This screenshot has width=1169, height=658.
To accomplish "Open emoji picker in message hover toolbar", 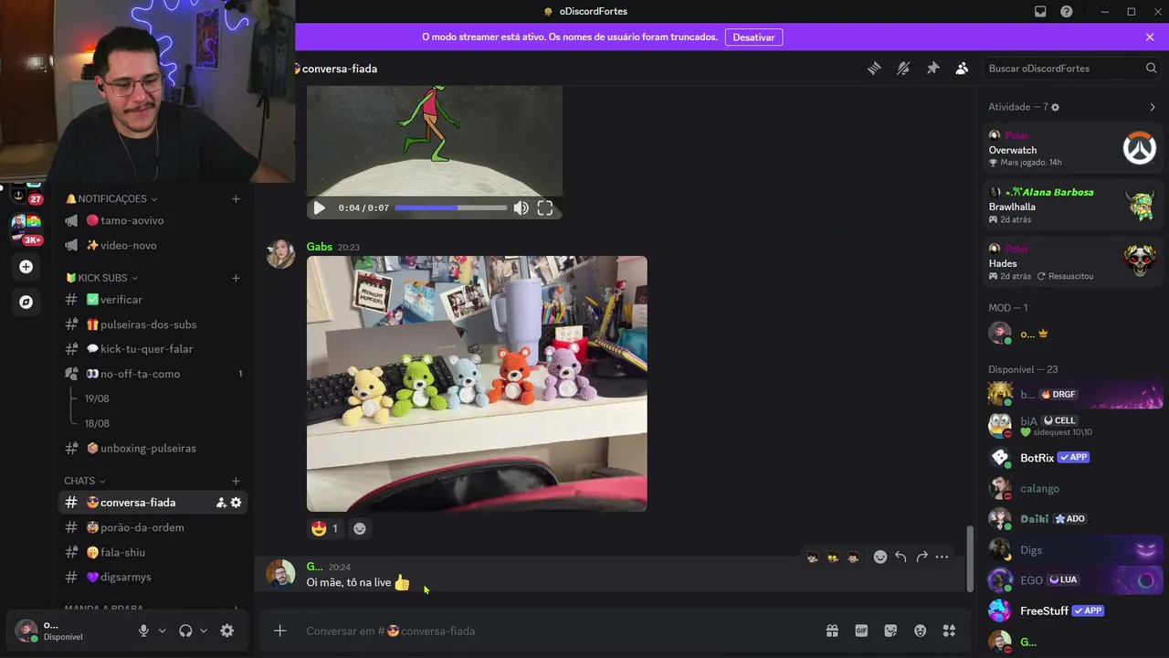I will click(x=880, y=557).
